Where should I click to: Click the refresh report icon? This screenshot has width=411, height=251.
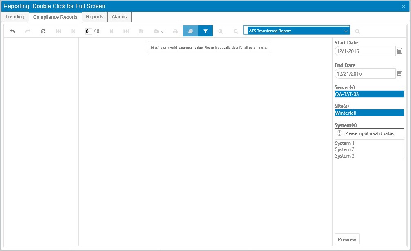pos(43,31)
